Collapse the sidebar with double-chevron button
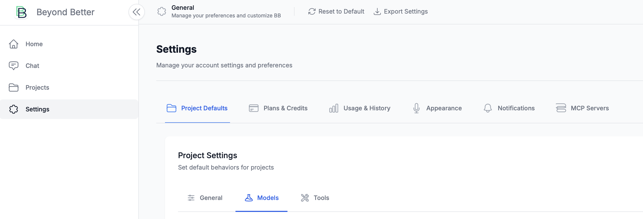Viewport: 643px width, 219px height. tap(136, 12)
